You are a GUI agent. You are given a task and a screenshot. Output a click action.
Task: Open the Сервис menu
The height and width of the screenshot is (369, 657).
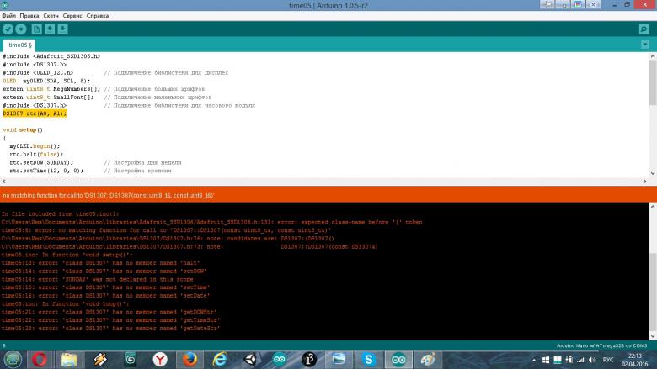72,16
